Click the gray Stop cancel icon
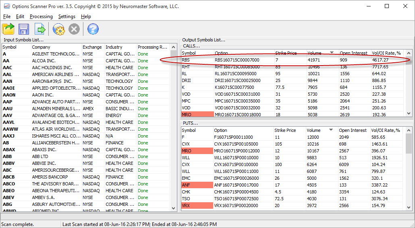 [74, 29]
